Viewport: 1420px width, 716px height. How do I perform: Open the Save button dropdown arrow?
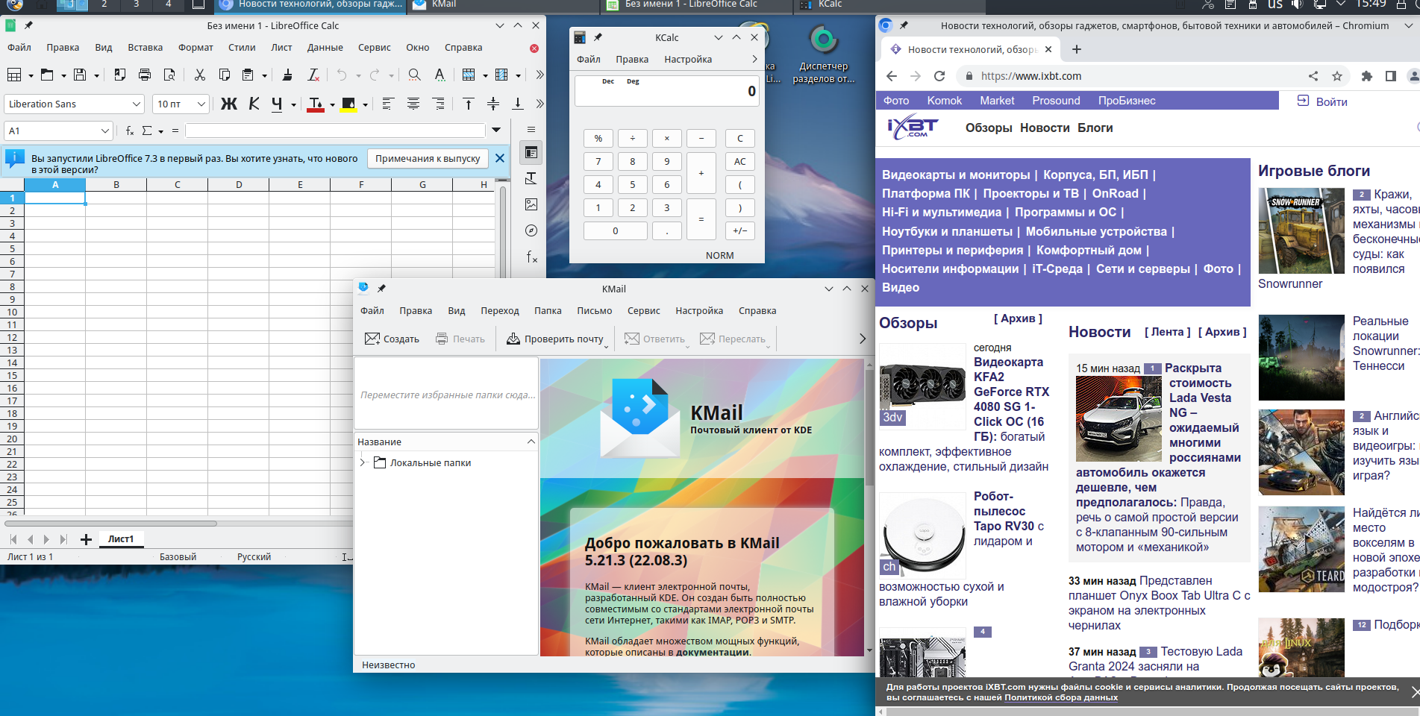click(x=96, y=75)
